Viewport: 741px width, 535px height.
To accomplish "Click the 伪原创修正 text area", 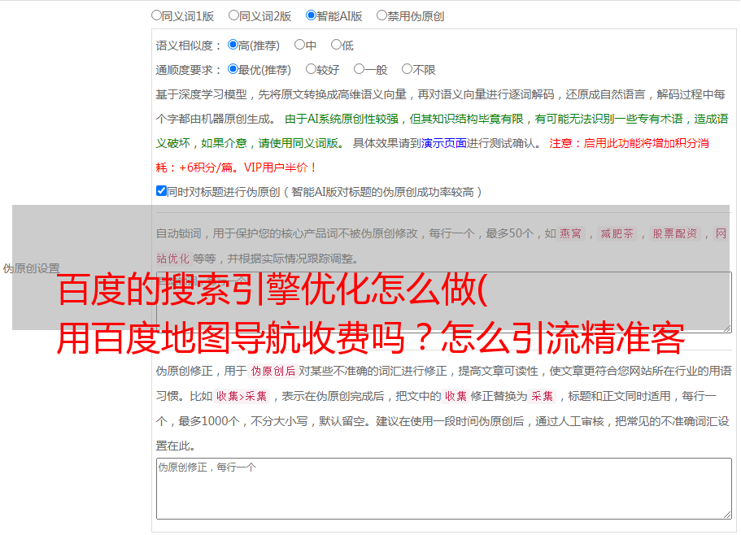I will click(x=444, y=489).
